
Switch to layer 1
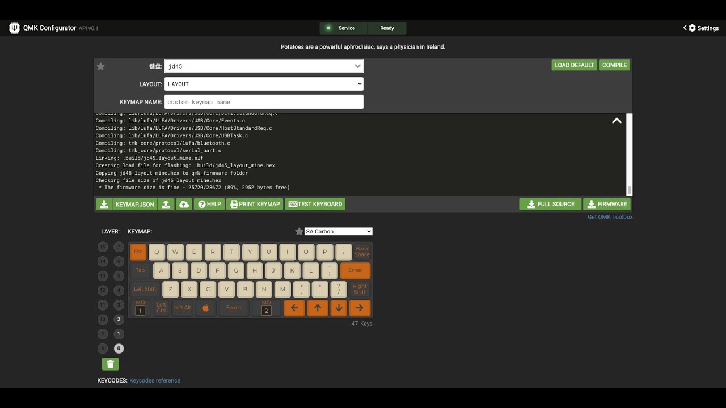pyautogui.click(x=119, y=334)
